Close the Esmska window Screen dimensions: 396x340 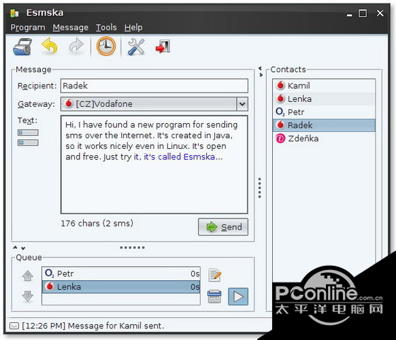point(380,13)
